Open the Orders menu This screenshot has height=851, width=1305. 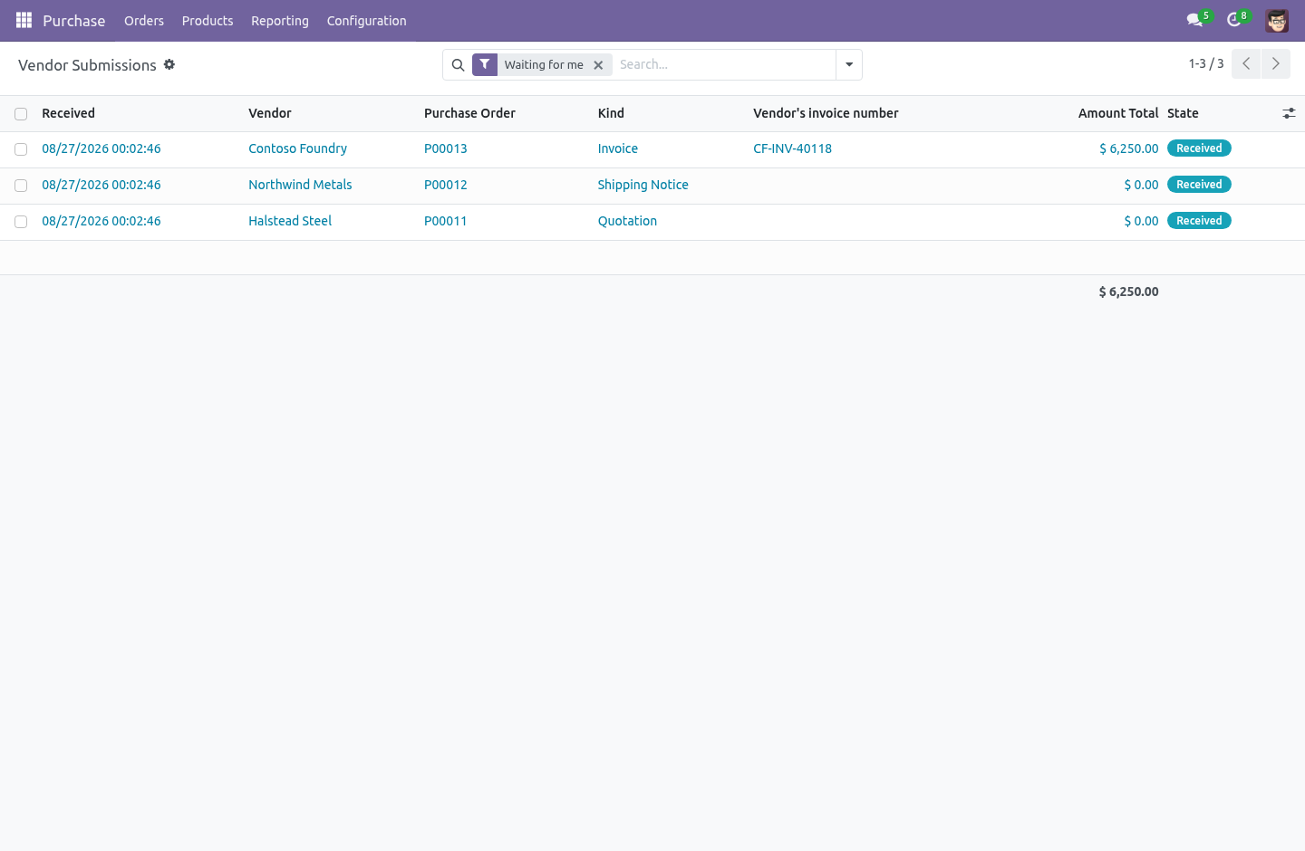(x=144, y=21)
